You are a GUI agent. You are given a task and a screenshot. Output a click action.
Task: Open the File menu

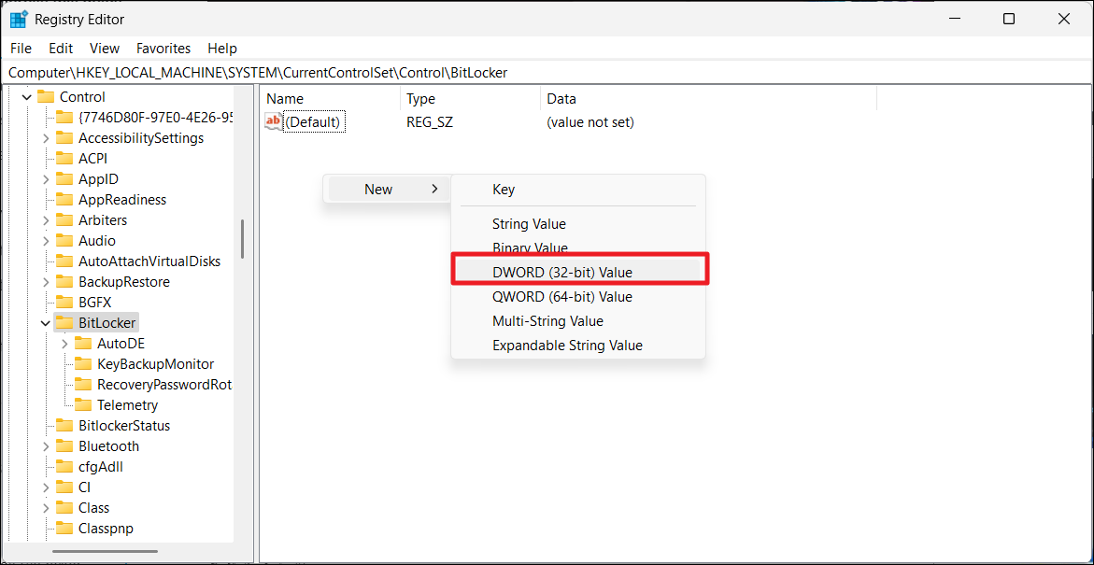pos(21,49)
